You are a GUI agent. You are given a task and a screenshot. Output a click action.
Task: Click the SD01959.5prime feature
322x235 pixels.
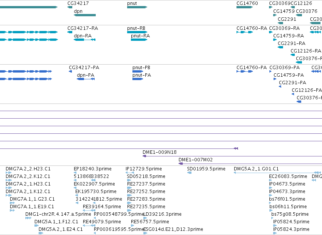tap(189, 173)
